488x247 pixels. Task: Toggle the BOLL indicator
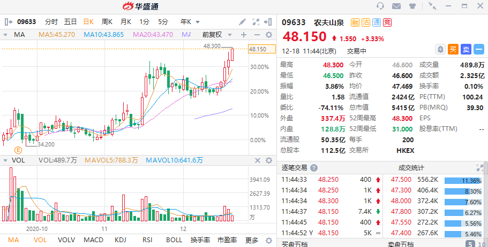(174, 241)
